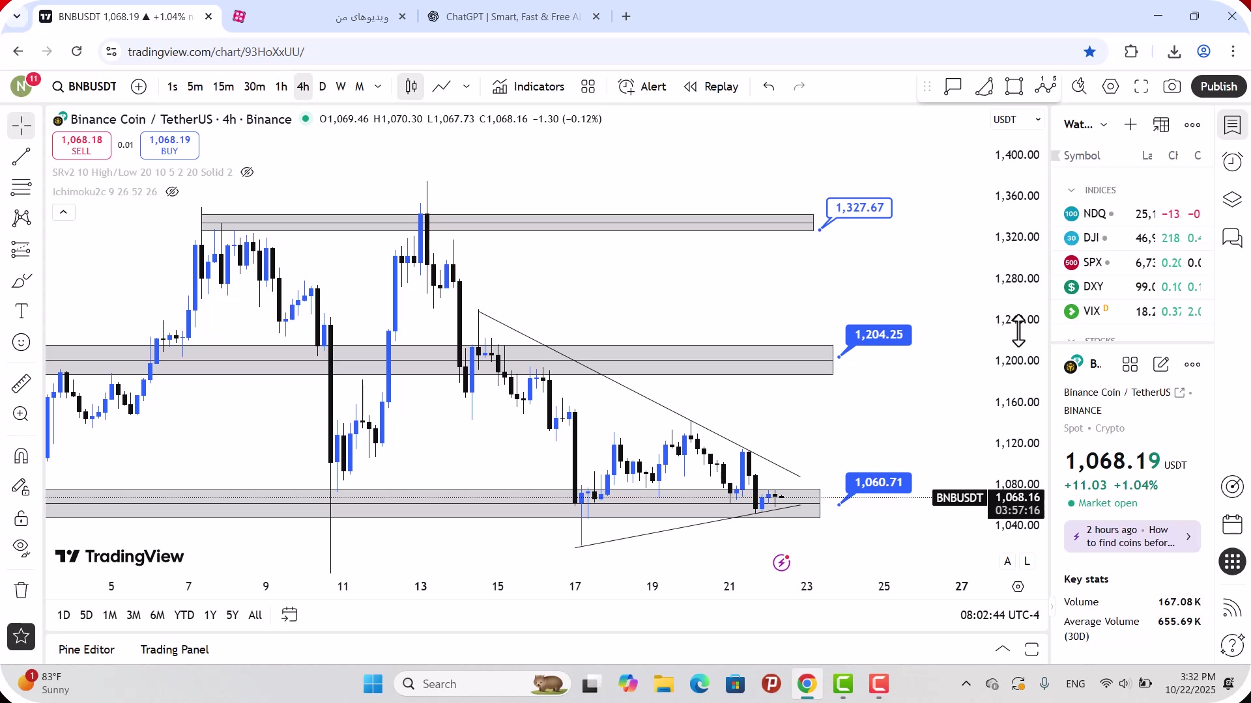
Task: Open the BNBUSDT symbol search
Action: tap(85, 87)
